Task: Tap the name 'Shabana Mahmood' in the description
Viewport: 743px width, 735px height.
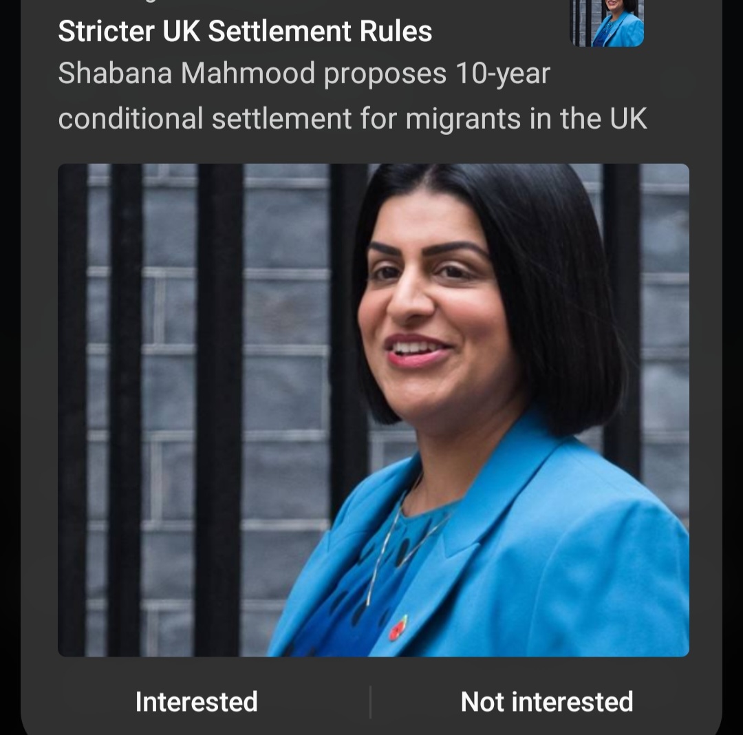Action: click(x=186, y=74)
